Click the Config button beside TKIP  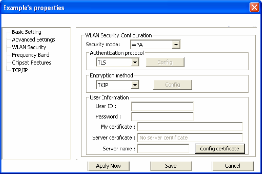[x=173, y=85]
